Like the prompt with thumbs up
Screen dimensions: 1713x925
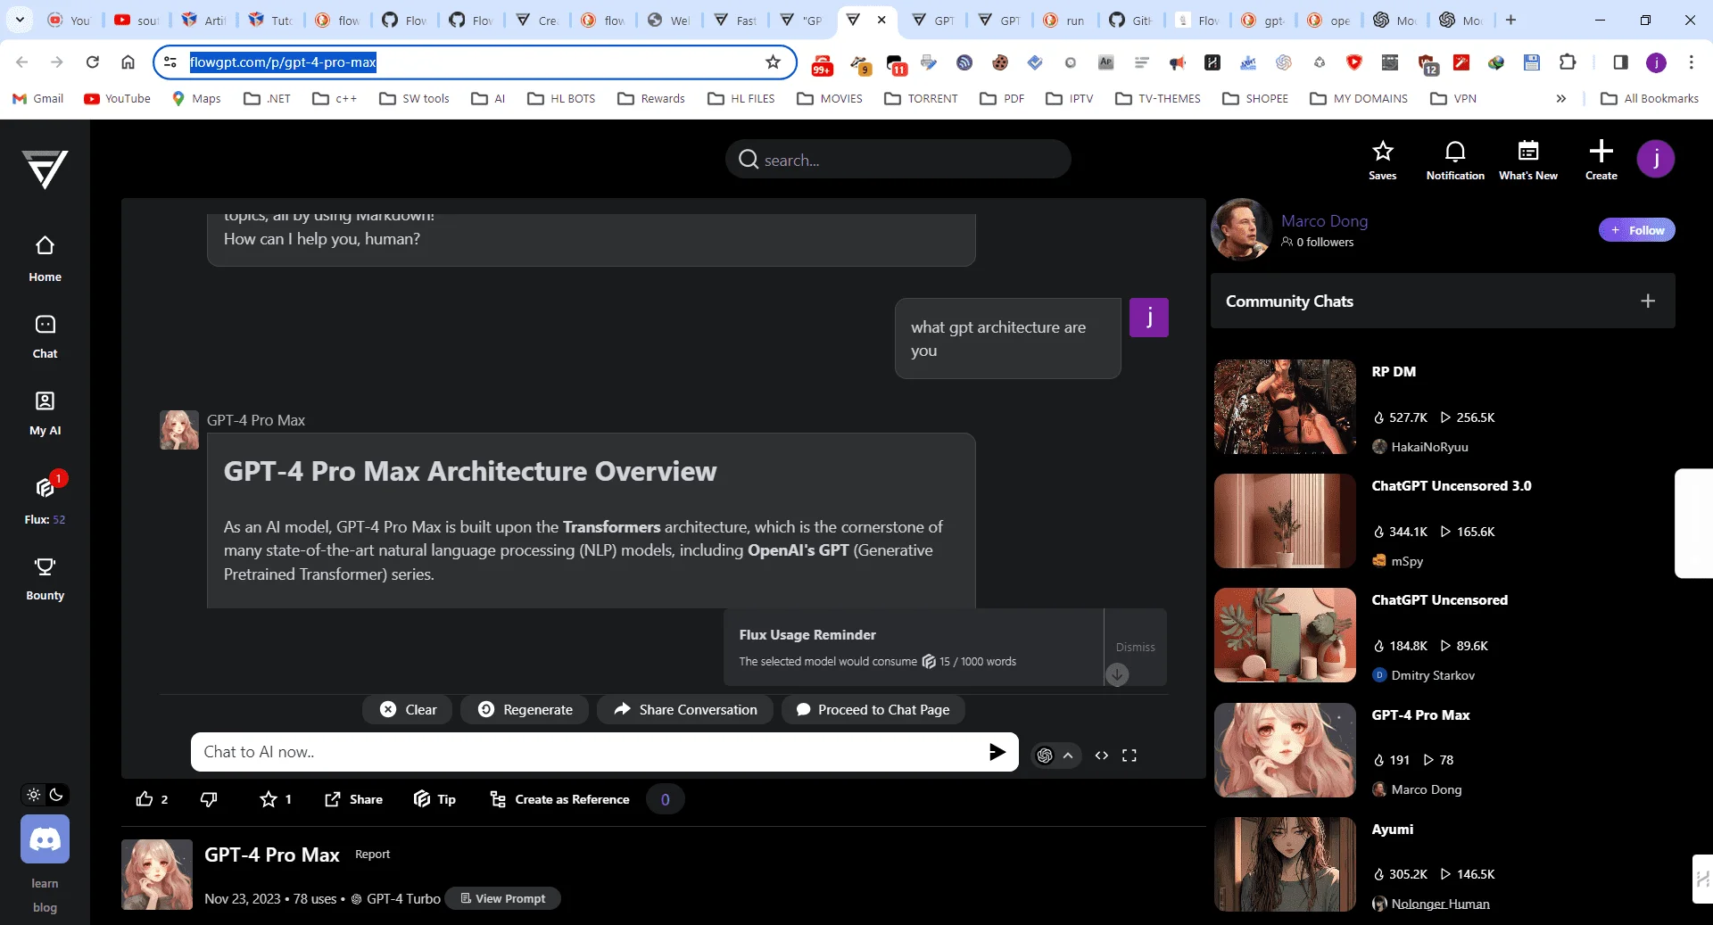click(145, 799)
